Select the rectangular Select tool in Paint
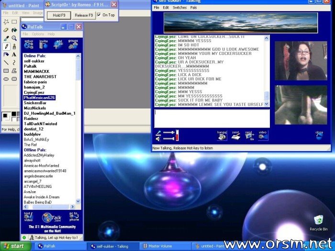The image size is (335, 251). [14, 22]
